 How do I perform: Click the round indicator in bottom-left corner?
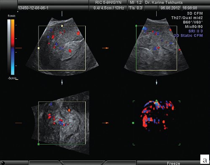[3, 163]
